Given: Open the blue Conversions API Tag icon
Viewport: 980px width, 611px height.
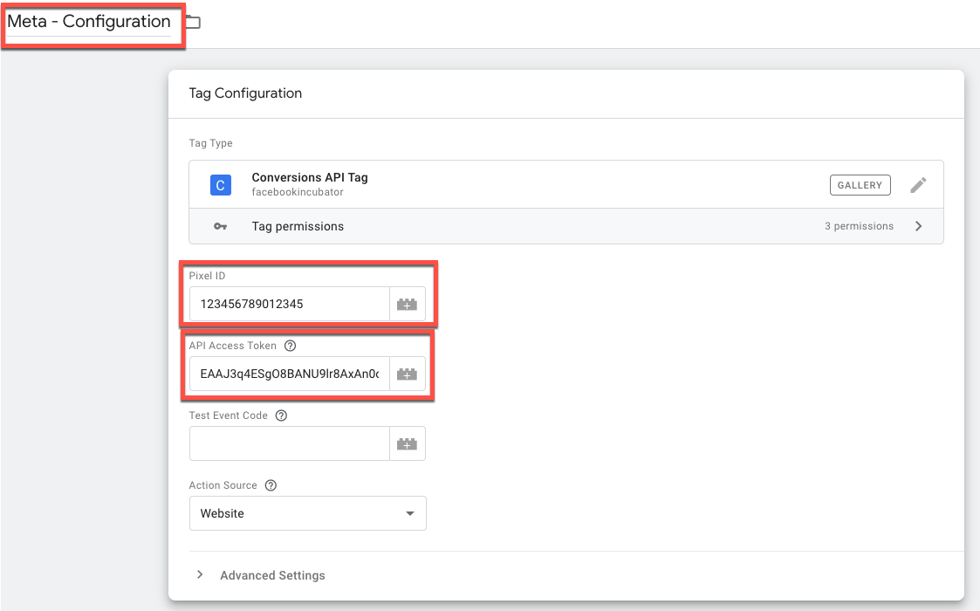Looking at the screenshot, I should pyautogui.click(x=221, y=185).
